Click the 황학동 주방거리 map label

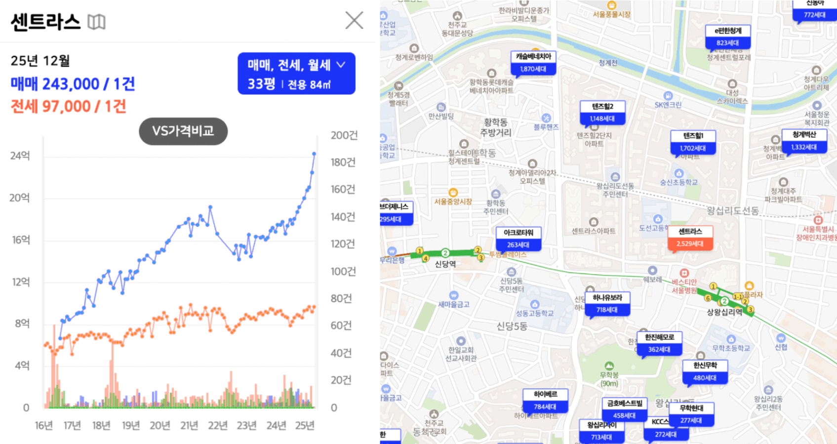[496, 127]
